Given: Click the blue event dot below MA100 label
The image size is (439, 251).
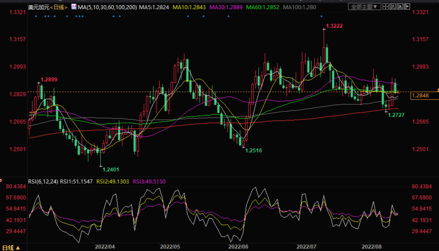Looking at the screenshot, I should point(321,16).
